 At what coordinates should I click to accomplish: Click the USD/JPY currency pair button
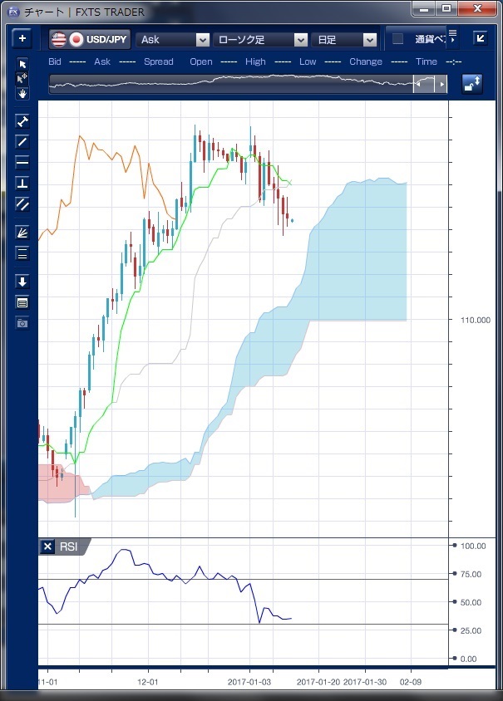(x=89, y=39)
